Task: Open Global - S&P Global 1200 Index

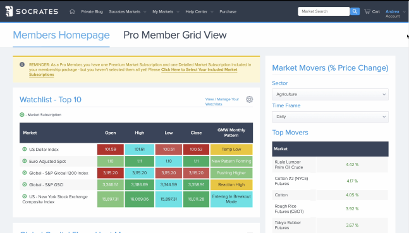Action: coord(58,173)
